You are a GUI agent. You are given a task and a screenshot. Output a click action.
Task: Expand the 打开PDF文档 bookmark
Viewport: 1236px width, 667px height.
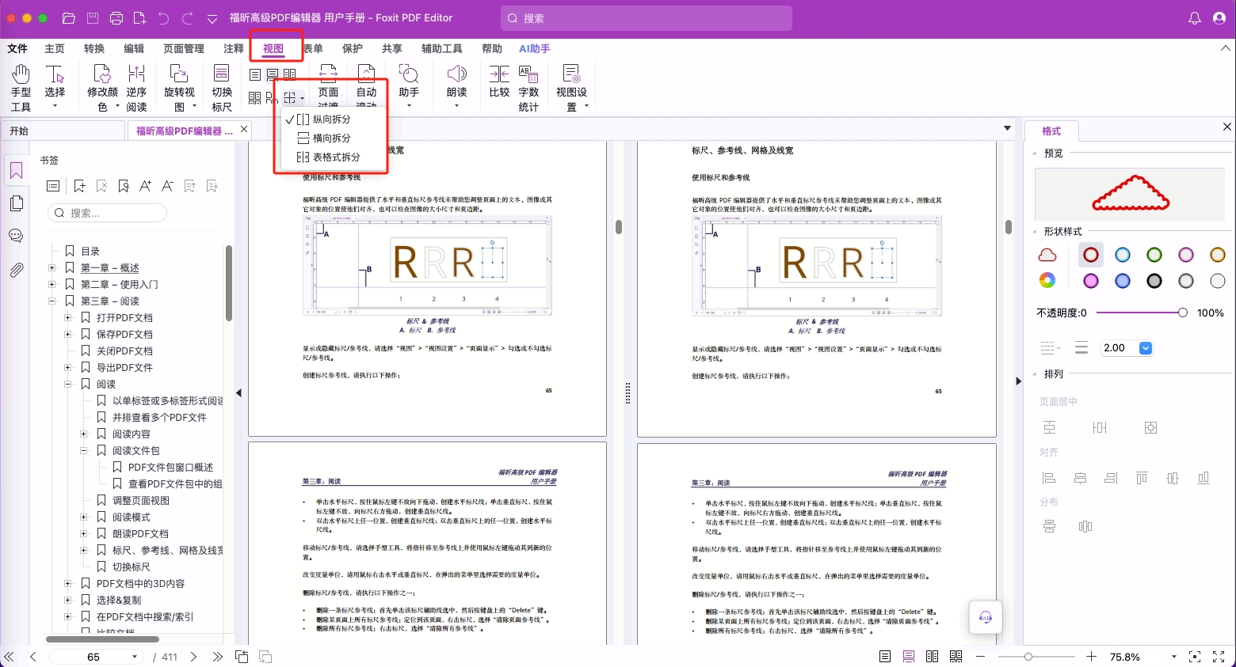pos(68,317)
